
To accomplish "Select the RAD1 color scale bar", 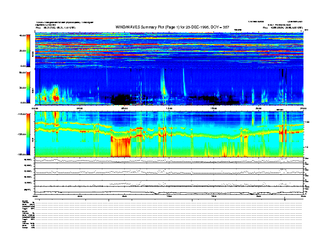I will click(28, 88).
